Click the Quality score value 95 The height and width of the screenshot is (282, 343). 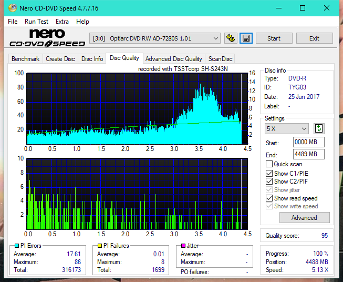(x=325, y=236)
